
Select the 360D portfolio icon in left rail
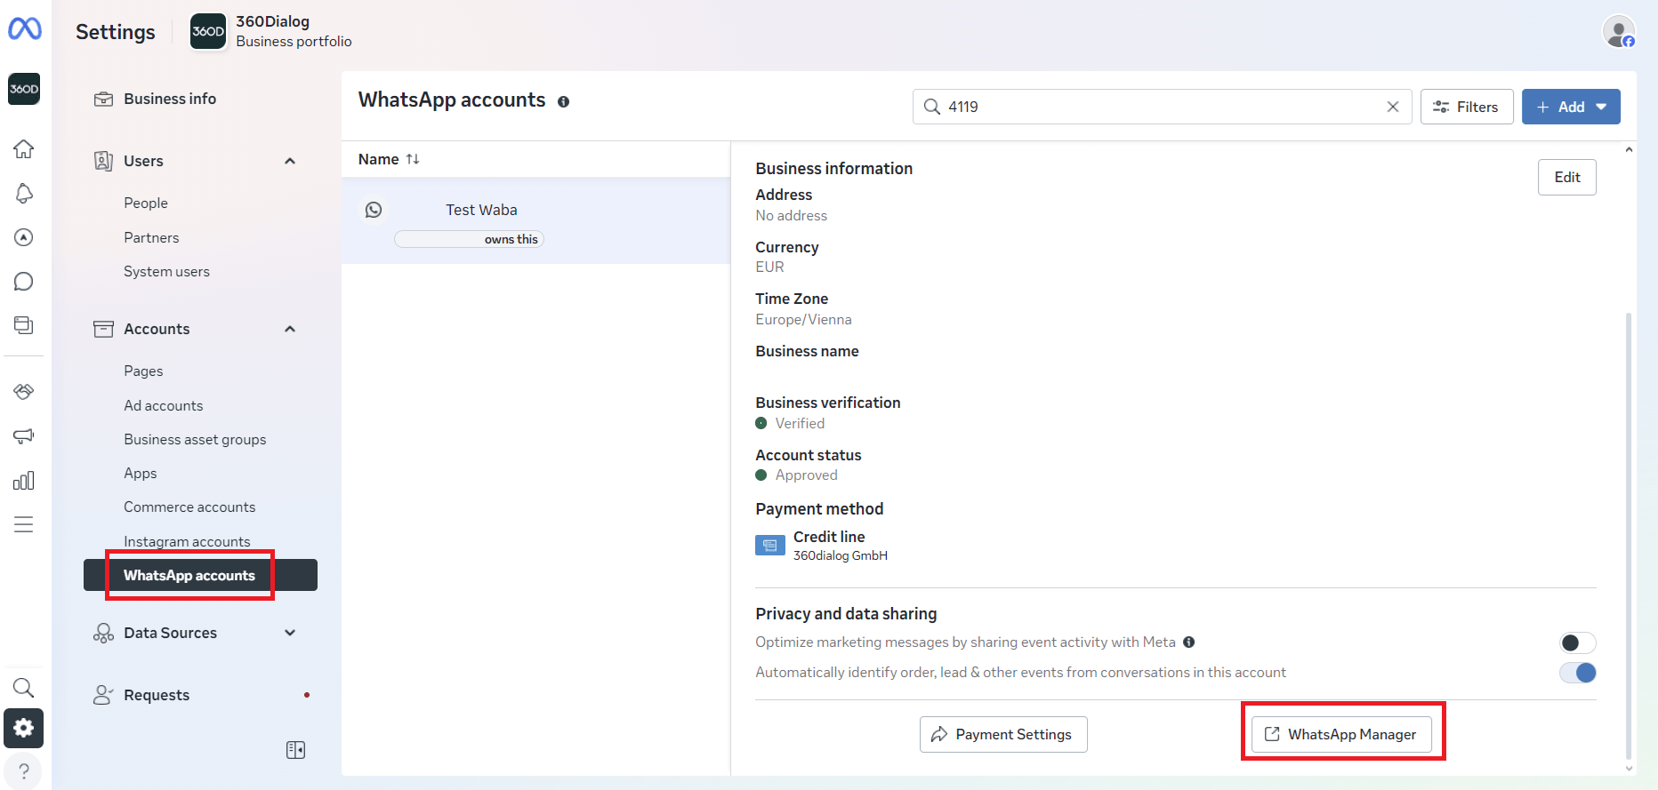tap(24, 89)
